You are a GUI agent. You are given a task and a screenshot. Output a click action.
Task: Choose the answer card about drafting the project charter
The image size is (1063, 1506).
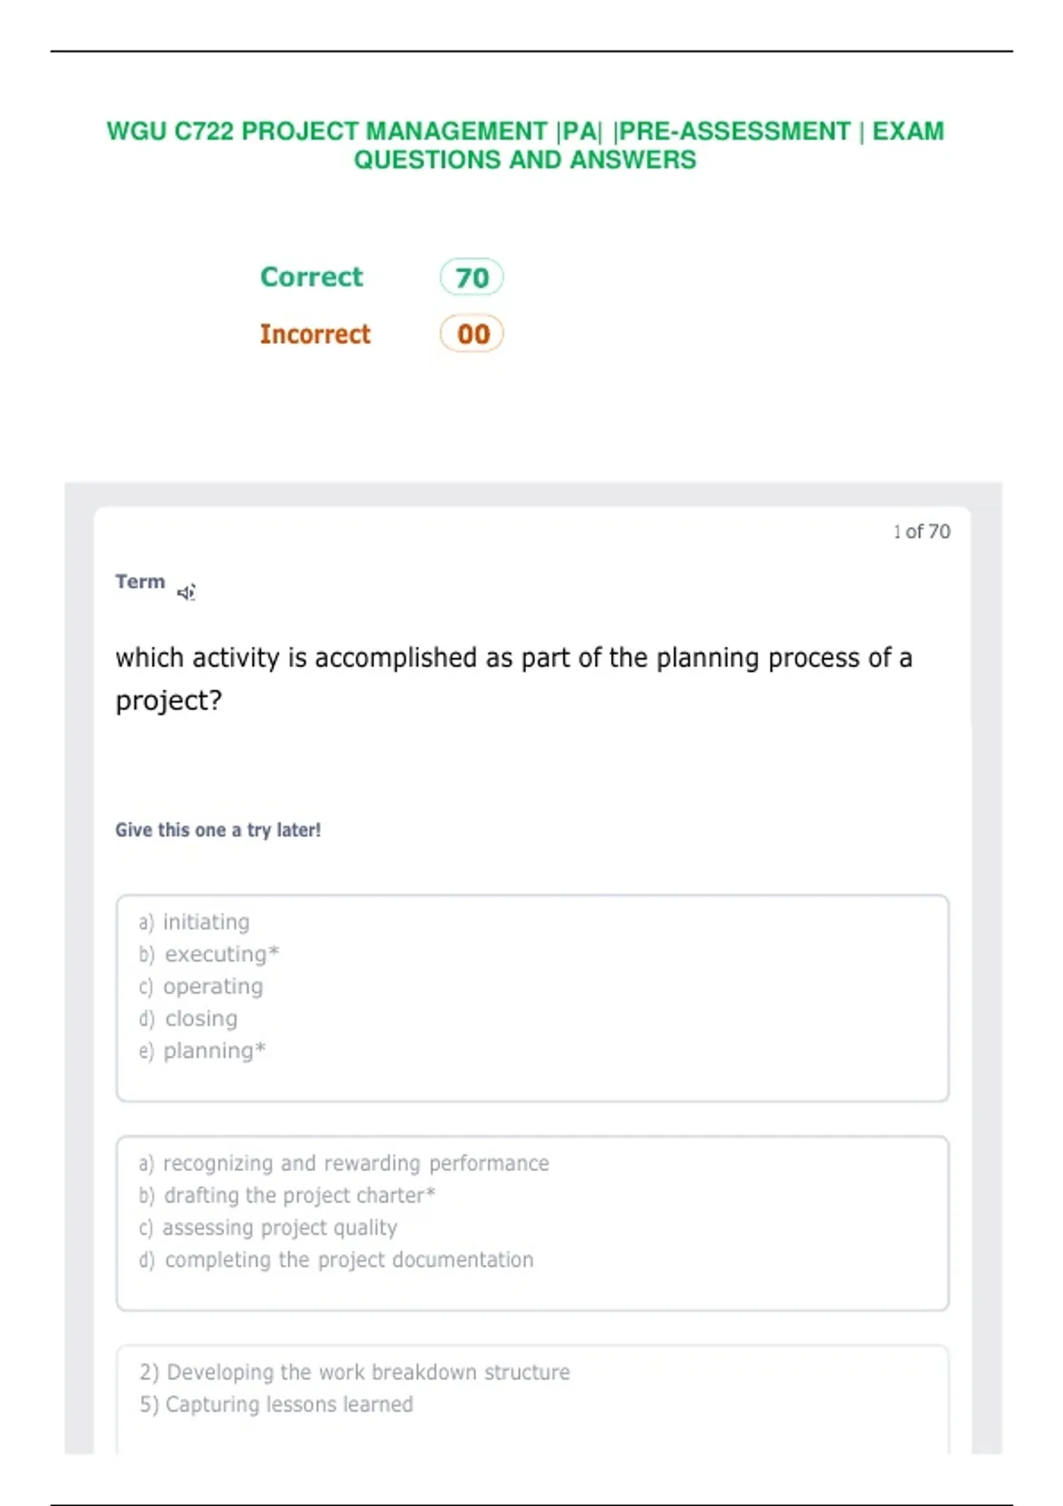532,1223
